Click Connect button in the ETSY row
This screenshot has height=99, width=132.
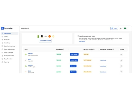[x=73, y=72]
